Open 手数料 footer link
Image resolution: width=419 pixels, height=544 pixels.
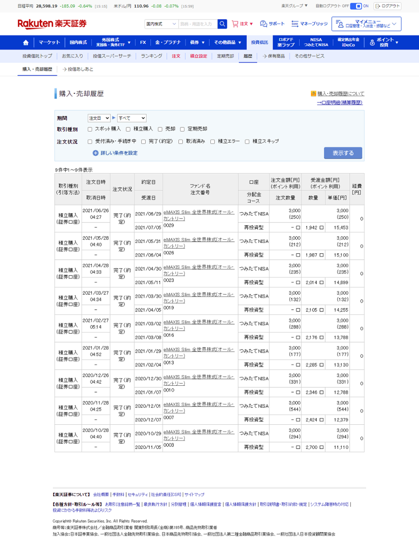pos(118,495)
